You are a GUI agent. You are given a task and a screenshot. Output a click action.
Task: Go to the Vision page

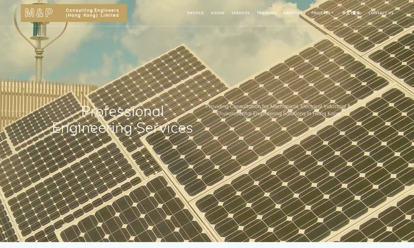217,13
